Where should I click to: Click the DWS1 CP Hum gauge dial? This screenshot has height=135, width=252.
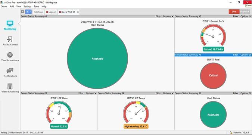59,112
